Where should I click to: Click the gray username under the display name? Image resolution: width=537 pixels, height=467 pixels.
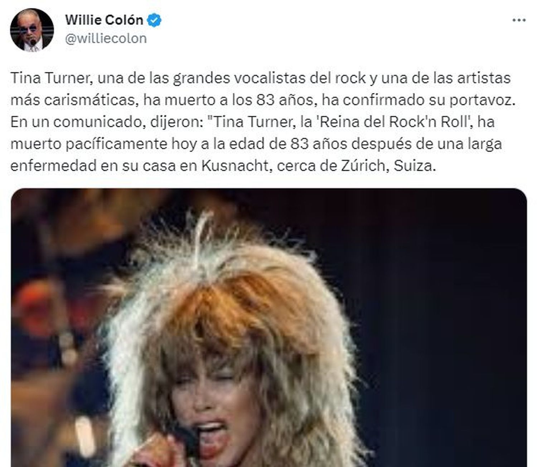coord(106,39)
